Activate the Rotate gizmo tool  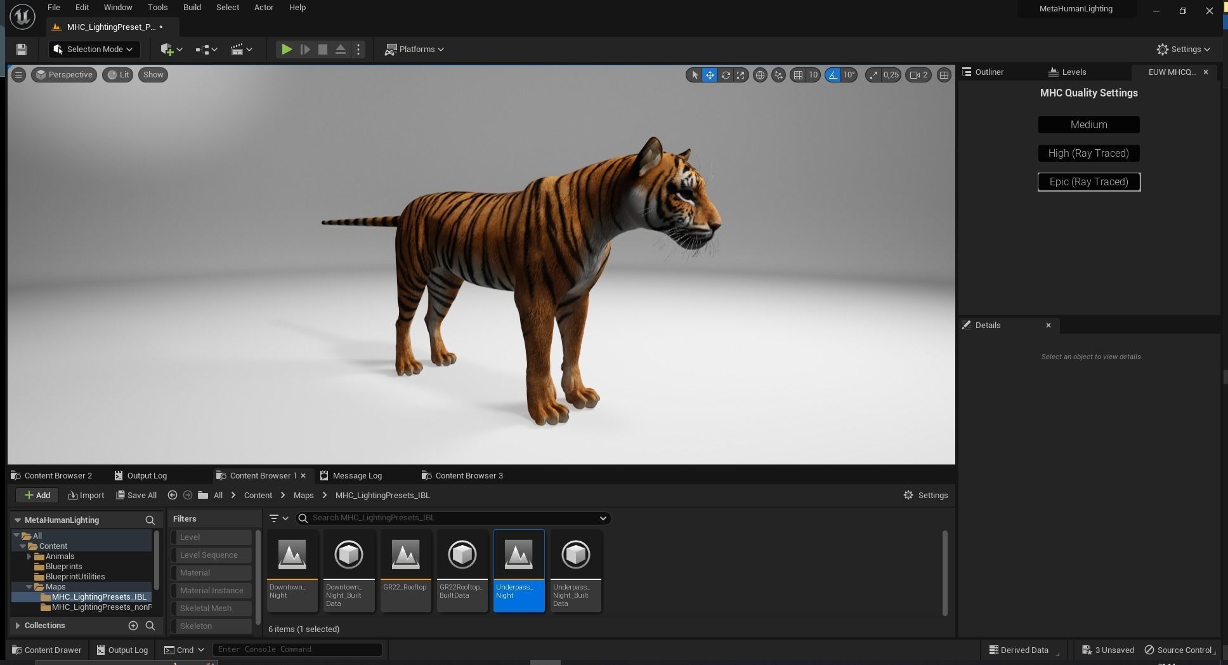point(726,75)
